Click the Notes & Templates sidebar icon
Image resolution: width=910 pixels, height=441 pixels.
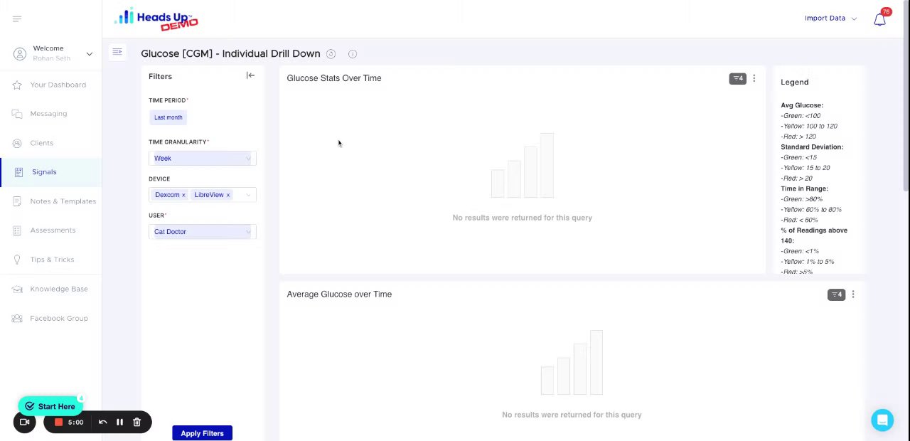click(17, 201)
